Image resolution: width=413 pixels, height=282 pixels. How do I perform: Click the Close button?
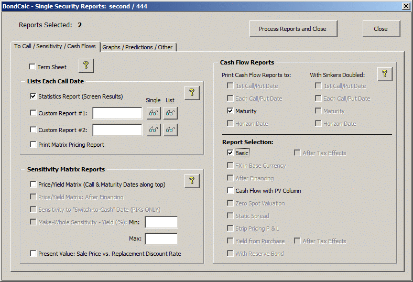click(x=381, y=29)
